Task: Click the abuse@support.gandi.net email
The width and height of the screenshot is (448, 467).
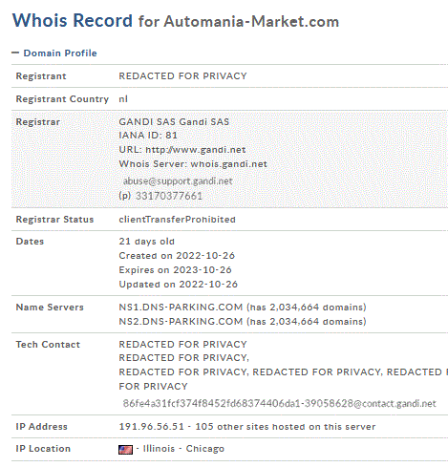Action: coord(178,181)
